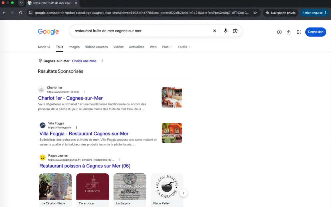Start voice search with microphone icon
This screenshot has width=331, height=207.
(226, 31)
